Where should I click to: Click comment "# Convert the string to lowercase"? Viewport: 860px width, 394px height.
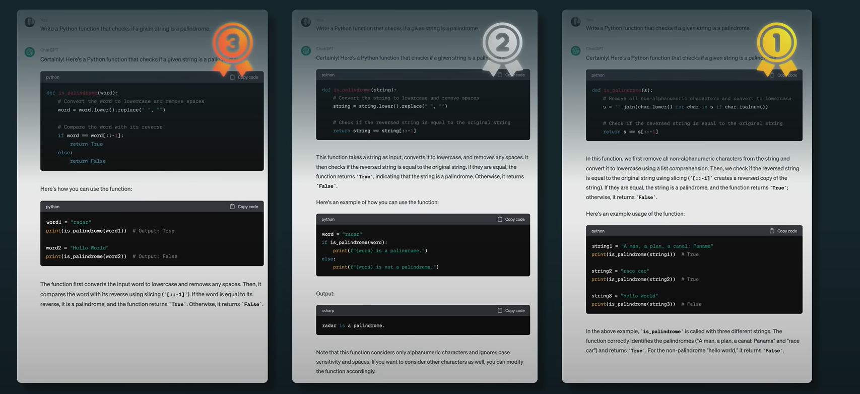[406, 98]
